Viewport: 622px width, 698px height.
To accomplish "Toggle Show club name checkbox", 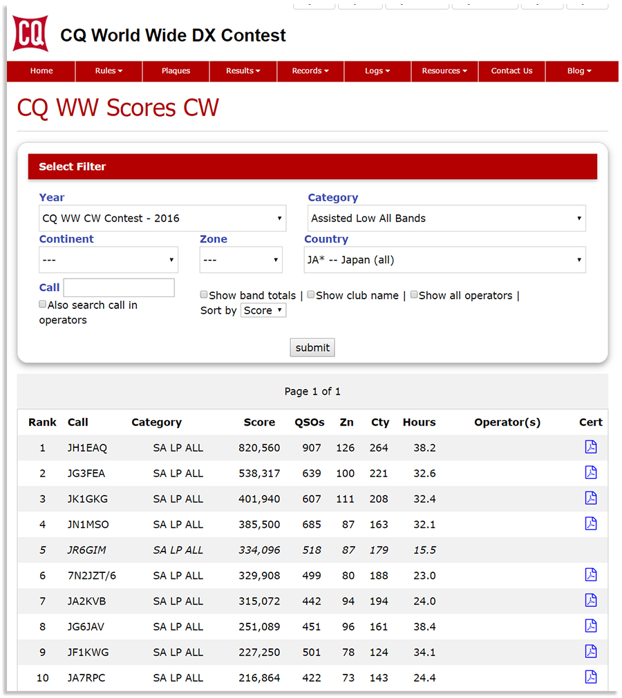I will click(311, 294).
